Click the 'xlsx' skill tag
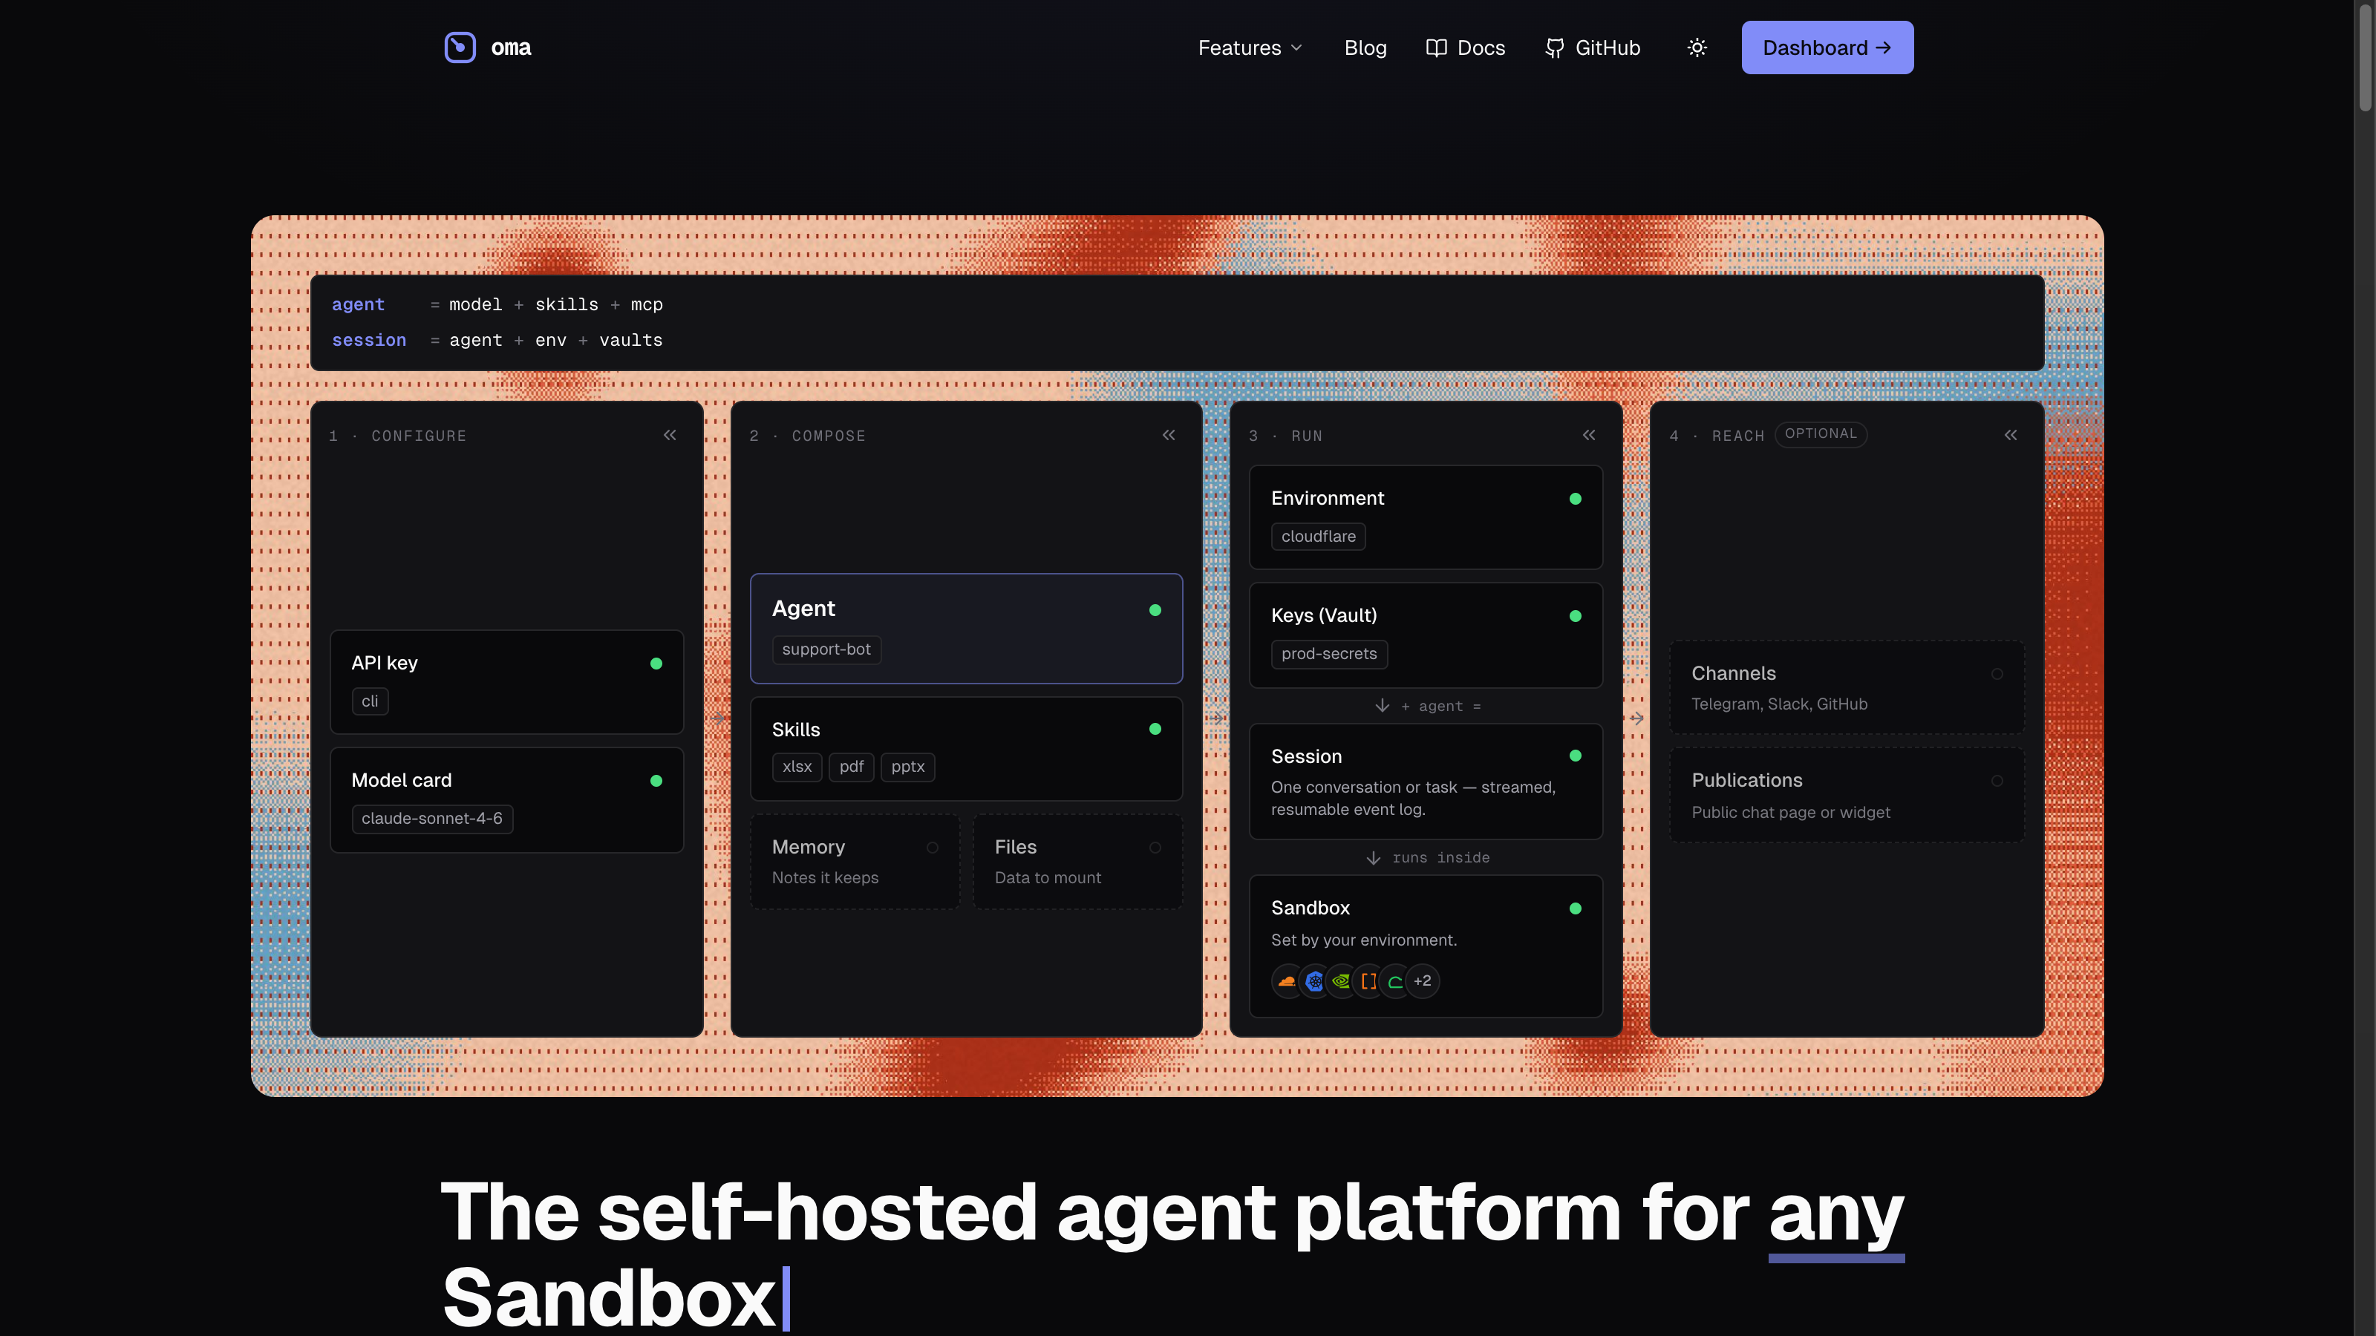This screenshot has width=2376, height=1336. click(x=797, y=767)
